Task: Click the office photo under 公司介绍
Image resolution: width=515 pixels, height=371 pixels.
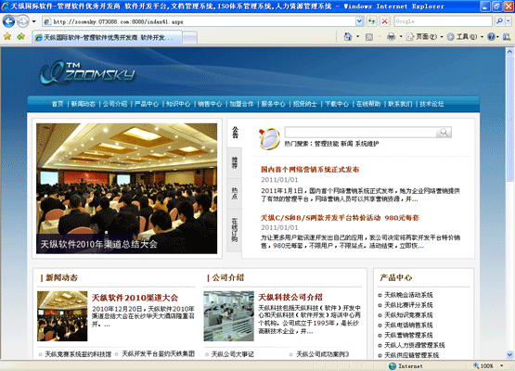Action: [228, 316]
